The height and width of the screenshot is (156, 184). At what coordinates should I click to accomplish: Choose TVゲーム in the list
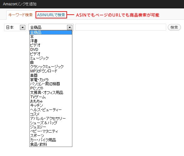[x=51, y=97]
